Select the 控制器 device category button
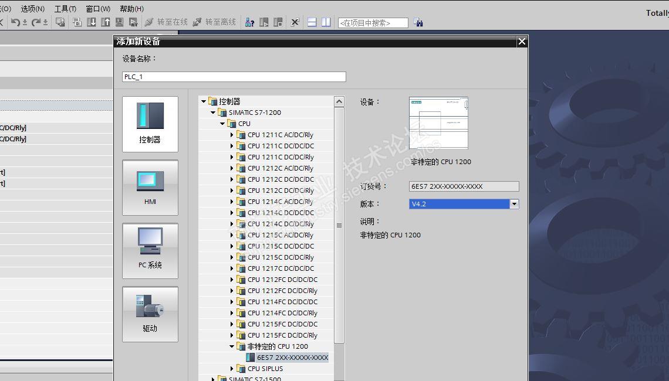This screenshot has width=669, height=381. pyautogui.click(x=150, y=124)
